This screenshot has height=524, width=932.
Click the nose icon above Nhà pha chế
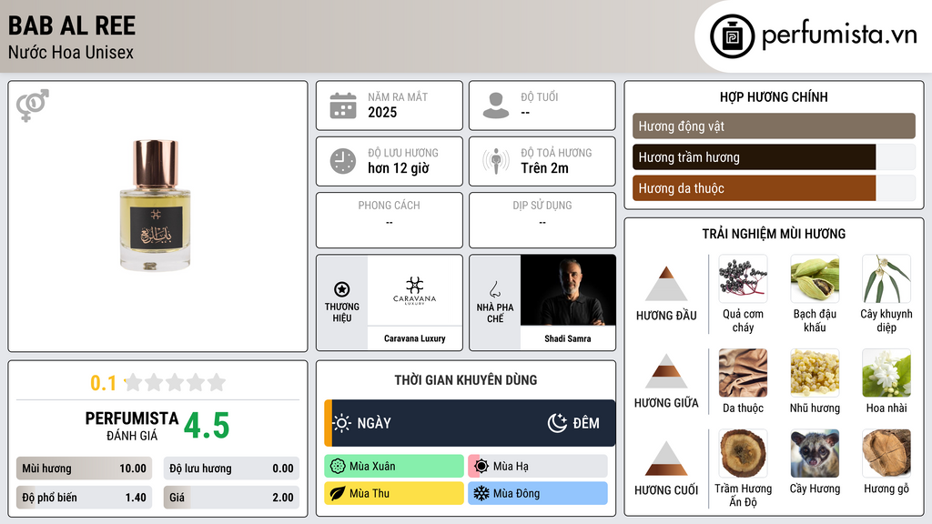[494, 289]
